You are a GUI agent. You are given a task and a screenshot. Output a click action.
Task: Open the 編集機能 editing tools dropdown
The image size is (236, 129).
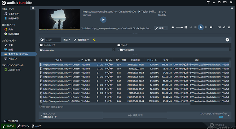[81, 40]
